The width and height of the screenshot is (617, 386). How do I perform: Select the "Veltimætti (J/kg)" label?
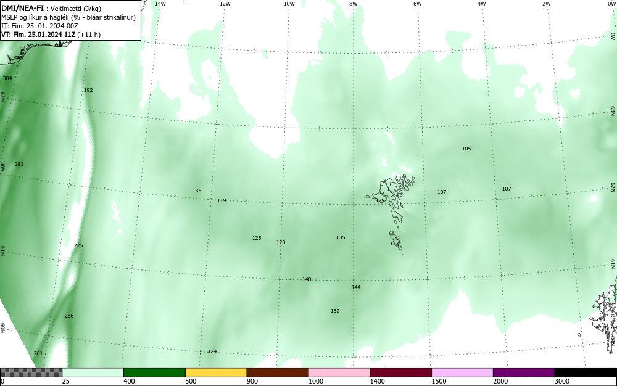pos(75,8)
